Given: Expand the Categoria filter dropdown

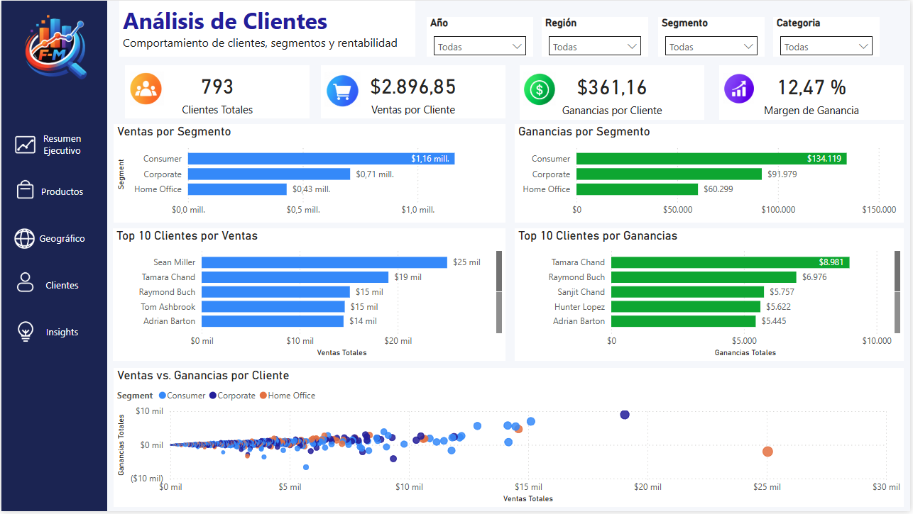Looking at the screenshot, I should (826, 46).
